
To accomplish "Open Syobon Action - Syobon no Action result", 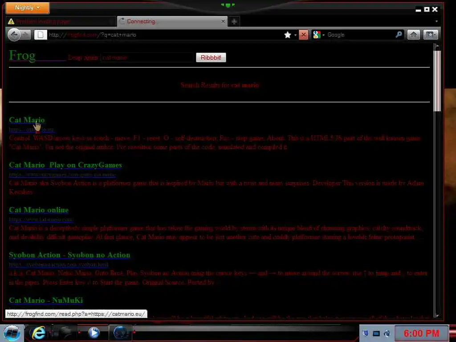I will [69, 255].
